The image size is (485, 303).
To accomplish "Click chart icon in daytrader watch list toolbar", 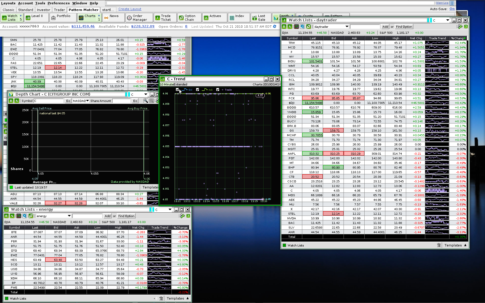I will pyautogui.click(x=296, y=27).
